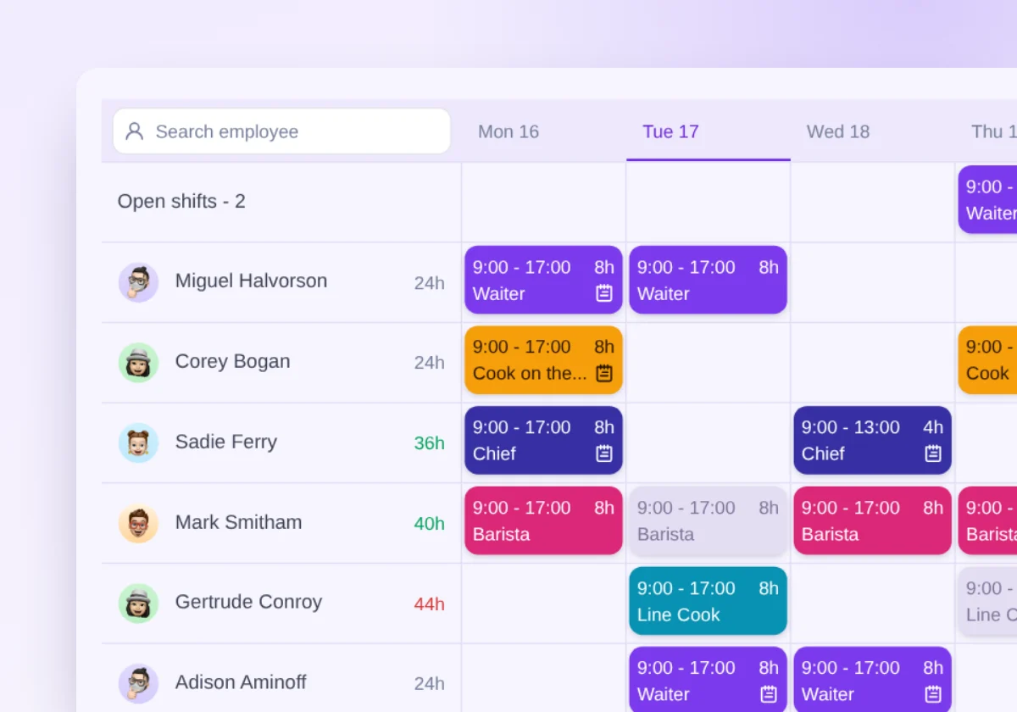Select Sadie Ferry's name
This screenshot has height=712, width=1017.
click(x=225, y=442)
